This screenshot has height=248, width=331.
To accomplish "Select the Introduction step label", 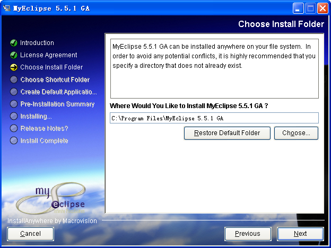I will (37, 43).
